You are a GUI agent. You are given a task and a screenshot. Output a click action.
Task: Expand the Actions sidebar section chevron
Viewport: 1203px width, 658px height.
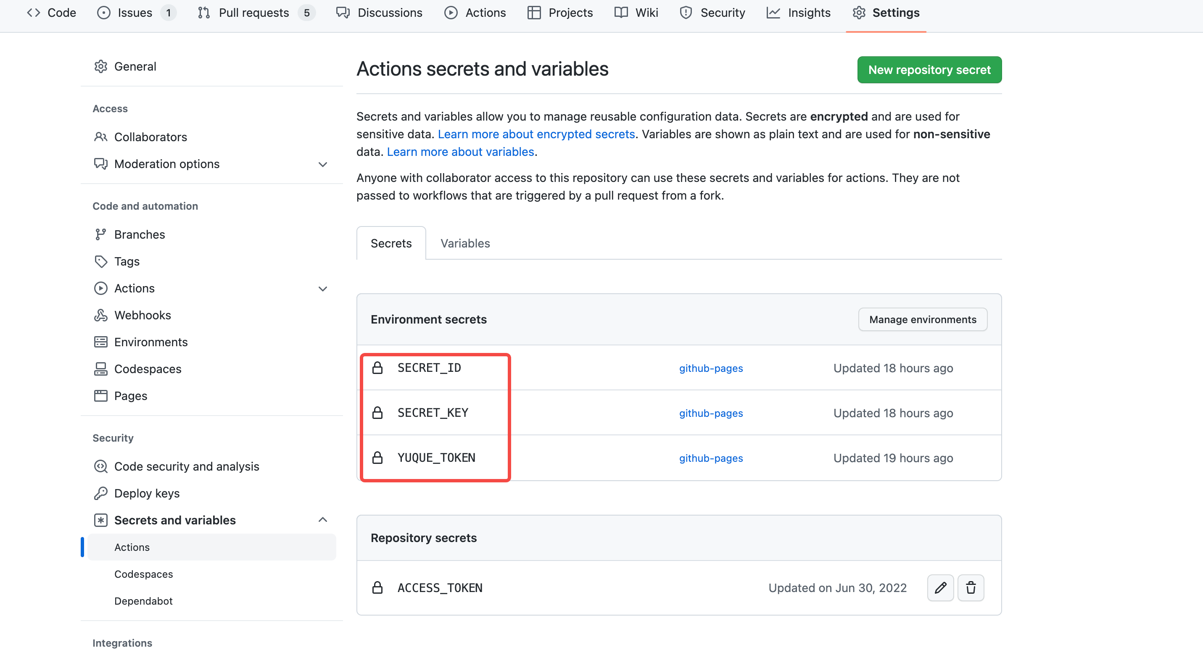pyautogui.click(x=322, y=288)
